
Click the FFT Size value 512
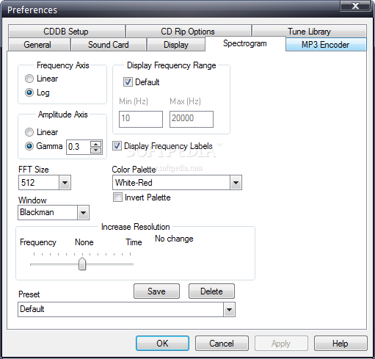(39, 183)
